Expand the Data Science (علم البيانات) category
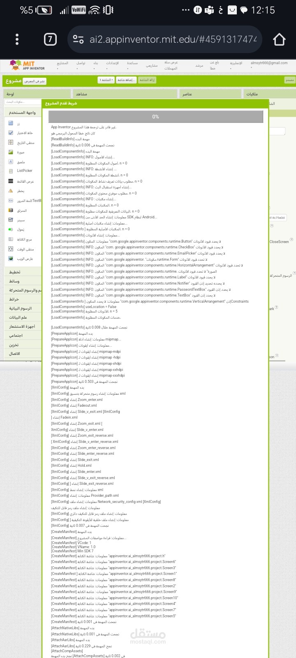296x658 pixels. [x=23, y=317]
